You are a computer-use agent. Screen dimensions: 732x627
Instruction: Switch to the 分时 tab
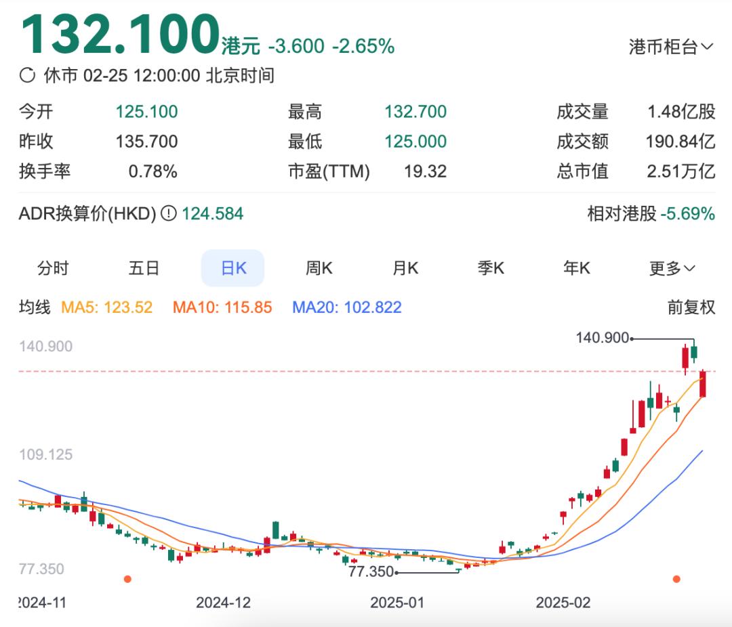coord(54,268)
